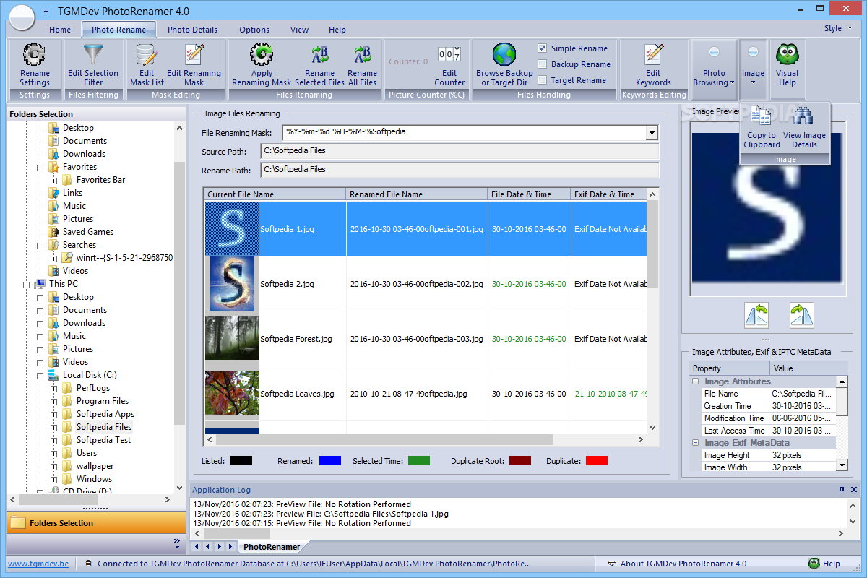Click the Listed black color swatch
Screen dimensions: 867x578
click(x=241, y=461)
